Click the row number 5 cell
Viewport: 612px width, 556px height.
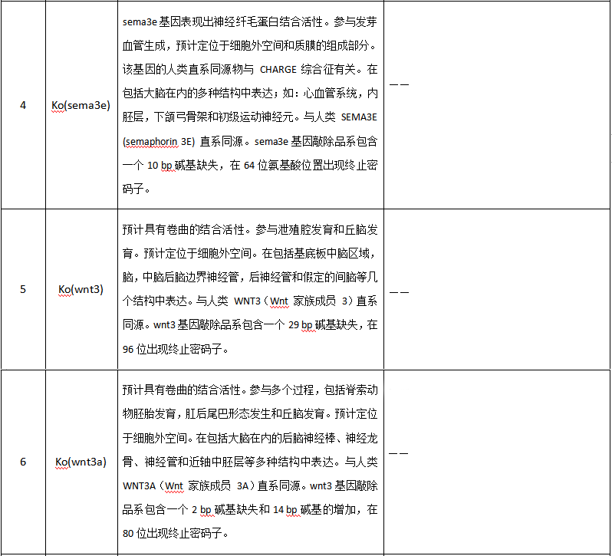pyautogui.click(x=22, y=289)
